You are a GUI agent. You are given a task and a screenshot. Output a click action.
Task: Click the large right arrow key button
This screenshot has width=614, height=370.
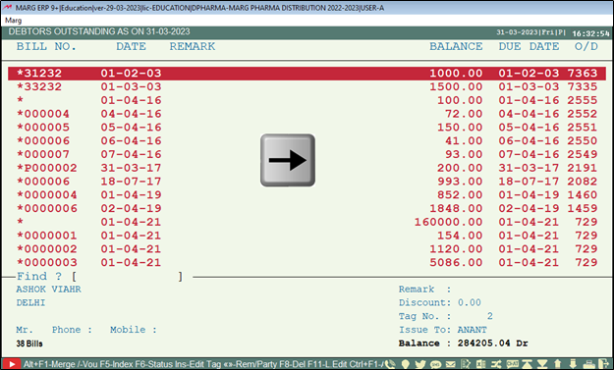[x=288, y=160]
